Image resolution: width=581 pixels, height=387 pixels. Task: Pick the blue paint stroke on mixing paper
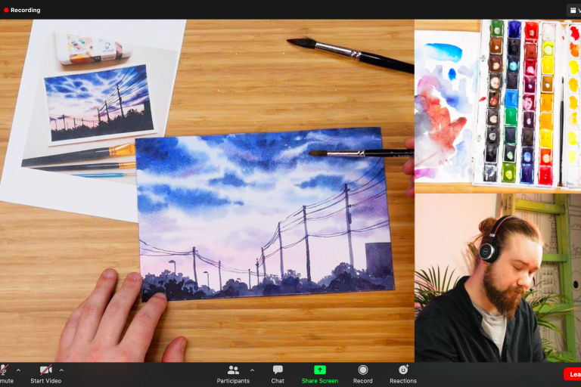pyautogui.click(x=443, y=51)
